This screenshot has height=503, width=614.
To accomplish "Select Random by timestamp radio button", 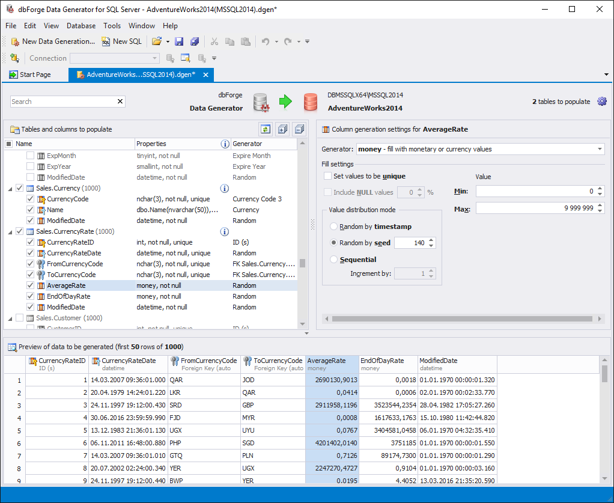I will (333, 227).
